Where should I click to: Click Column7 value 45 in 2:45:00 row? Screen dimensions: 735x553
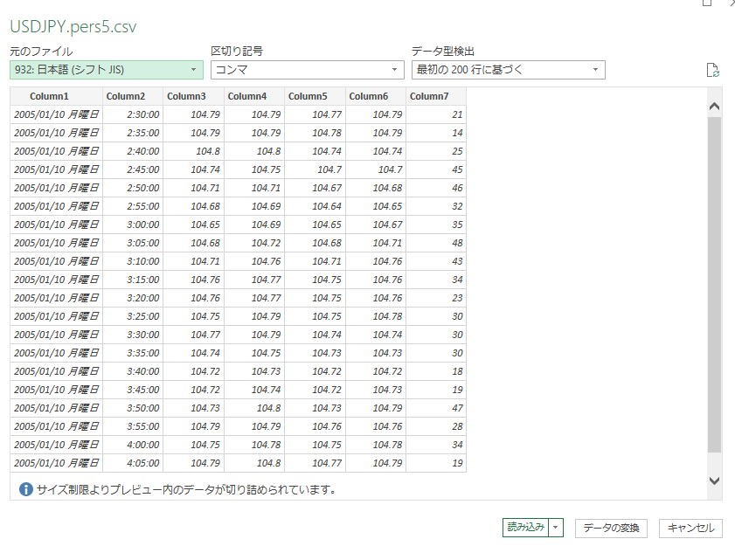(436, 169)
